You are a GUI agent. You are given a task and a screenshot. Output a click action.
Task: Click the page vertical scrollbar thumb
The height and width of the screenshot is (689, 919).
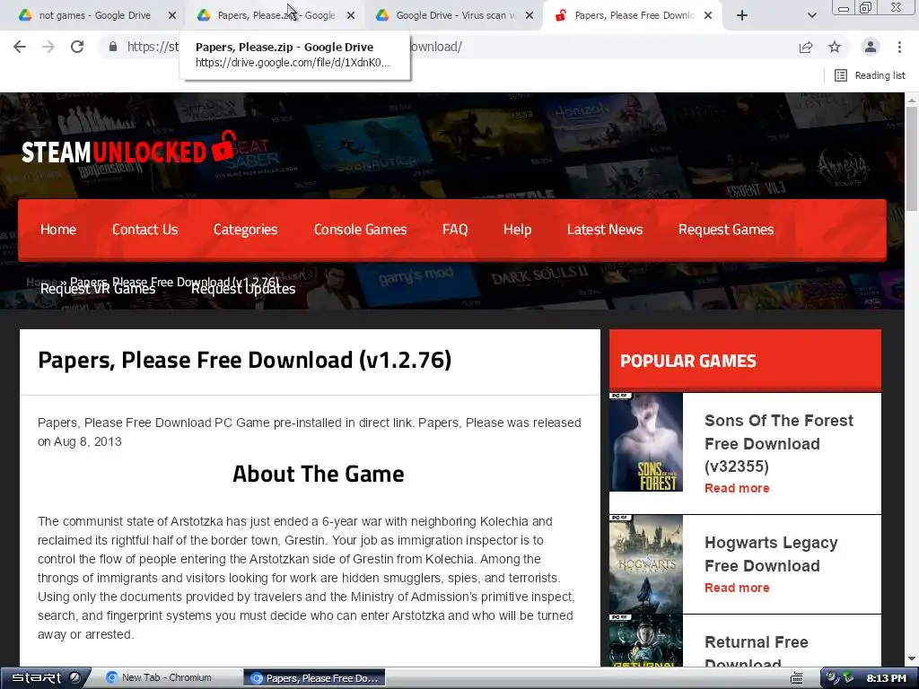(912, 158)
